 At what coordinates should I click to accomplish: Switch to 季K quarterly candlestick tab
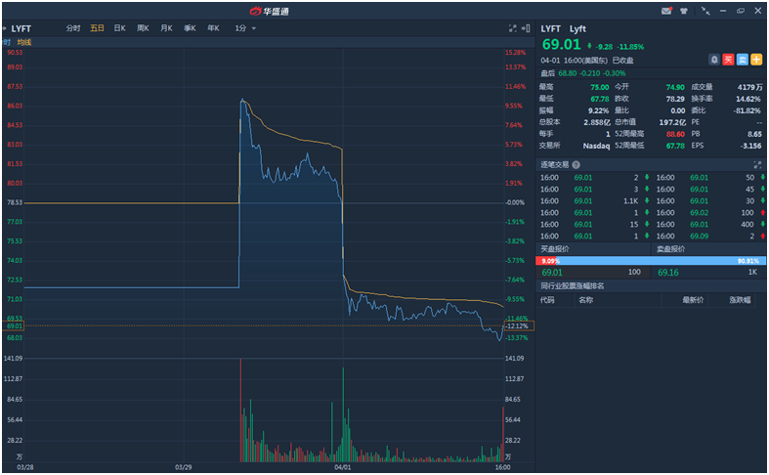click(190, 28)
